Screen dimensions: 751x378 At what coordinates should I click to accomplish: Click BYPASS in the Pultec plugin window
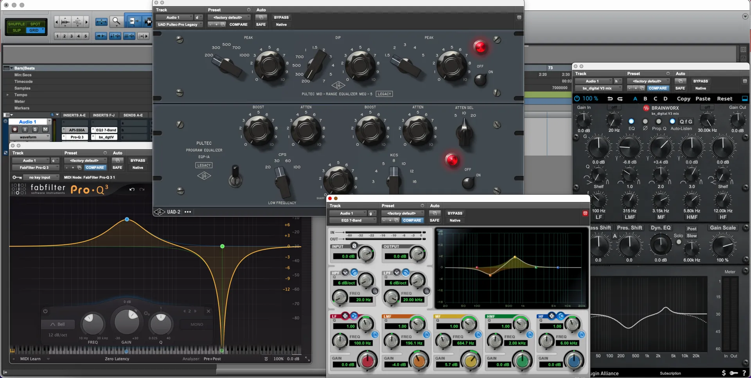[x=281, y=18]
